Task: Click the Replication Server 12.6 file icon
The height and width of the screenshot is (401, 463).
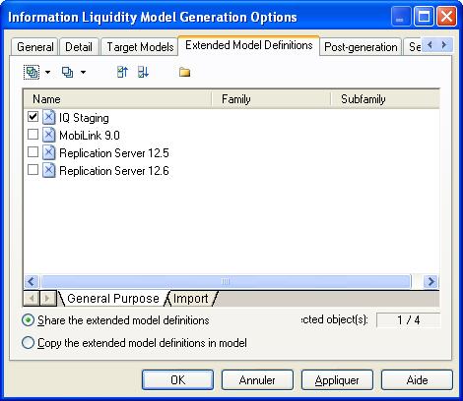Action: pos(49,170)
